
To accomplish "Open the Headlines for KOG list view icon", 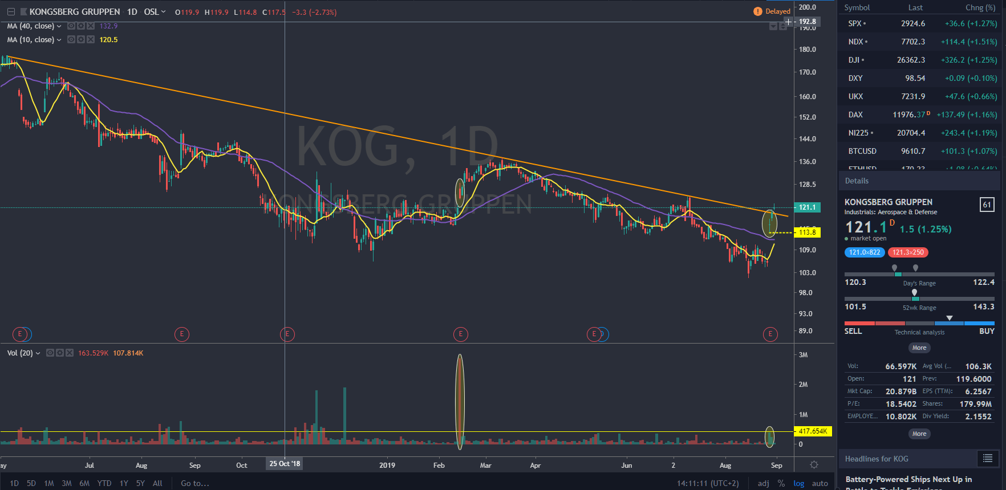I will [x=988, y=458].
